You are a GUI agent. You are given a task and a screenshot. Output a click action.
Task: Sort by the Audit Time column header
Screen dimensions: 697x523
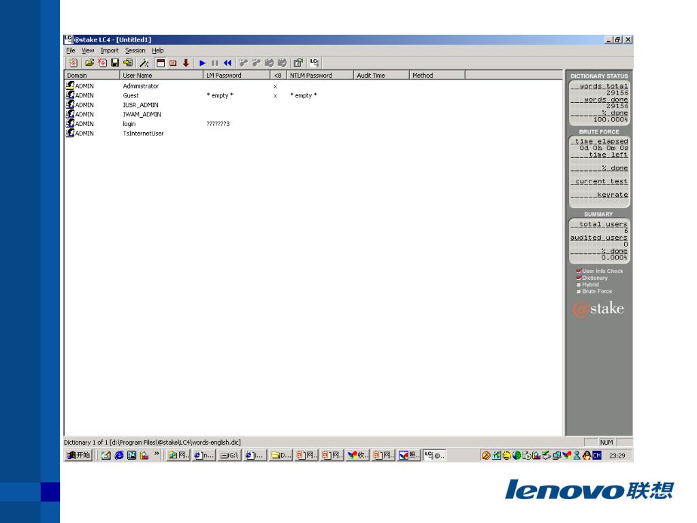point(381,75)
